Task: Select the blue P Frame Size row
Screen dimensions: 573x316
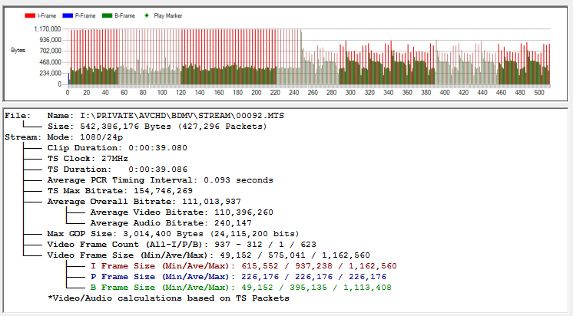Action: click(x=238, y=277)
